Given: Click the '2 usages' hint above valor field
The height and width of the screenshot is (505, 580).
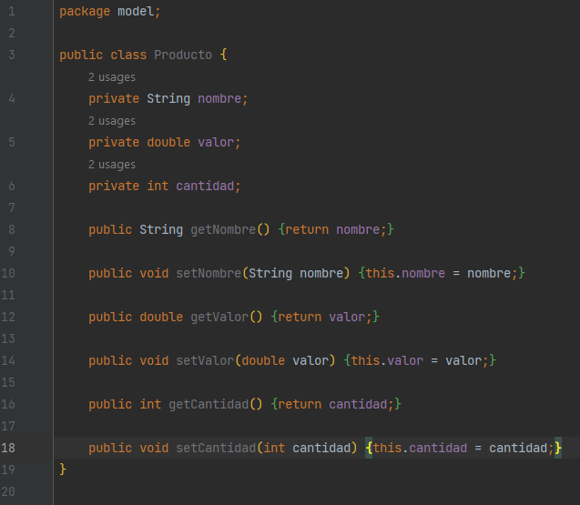Looking at the screenshot, I should click(112, 121).
